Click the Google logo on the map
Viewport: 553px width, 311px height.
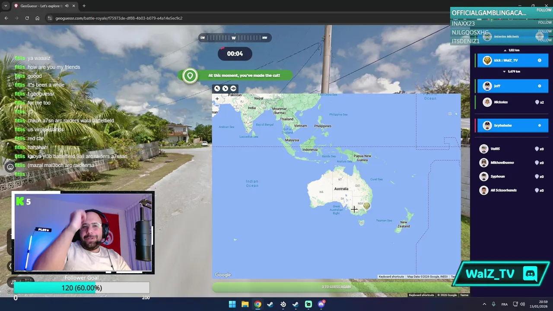coord(223,275)
